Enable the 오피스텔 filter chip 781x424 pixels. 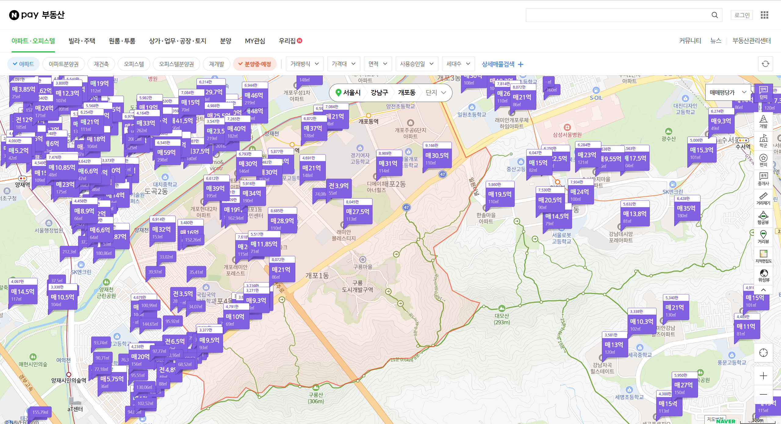[x=134, y=64]
